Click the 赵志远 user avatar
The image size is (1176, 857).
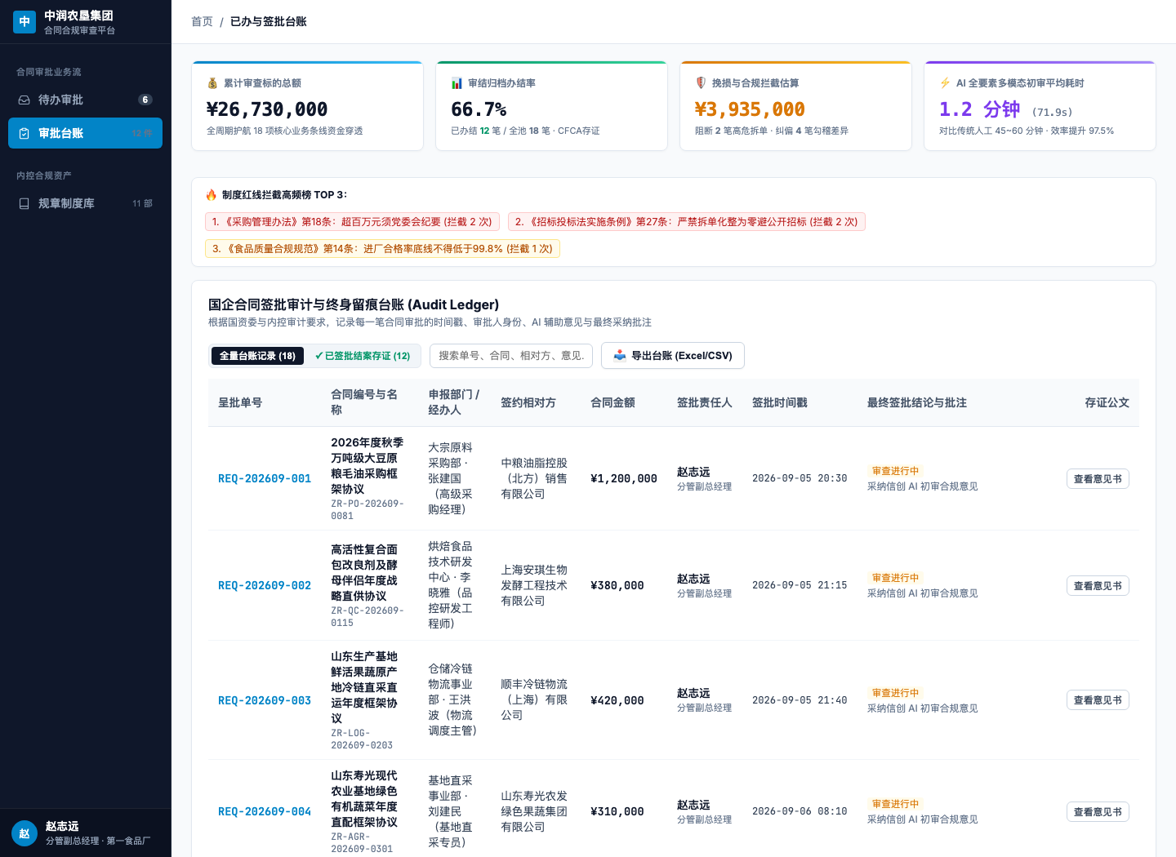tap(24, 833)
